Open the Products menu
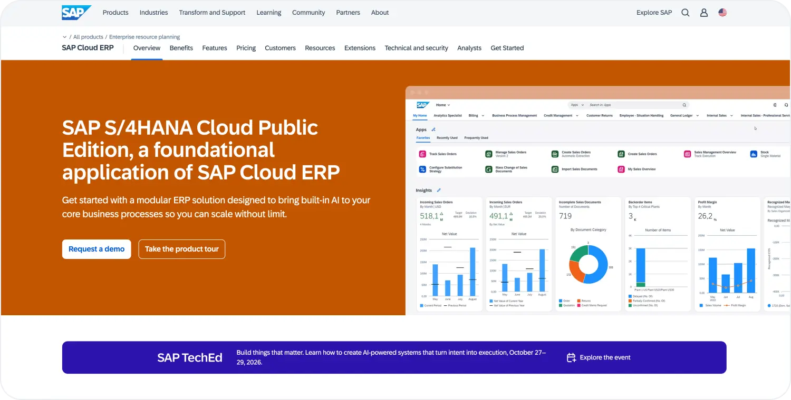791x400 pixels. (115, 13)
